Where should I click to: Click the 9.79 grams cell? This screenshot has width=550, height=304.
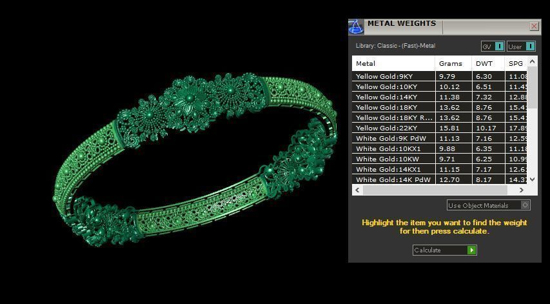(x=453, y=77)
